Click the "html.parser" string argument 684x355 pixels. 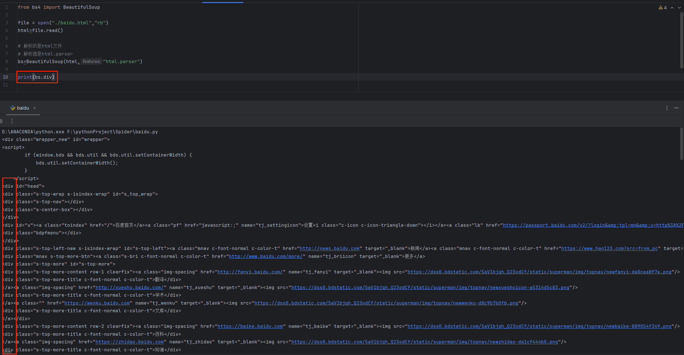[121, 62]
